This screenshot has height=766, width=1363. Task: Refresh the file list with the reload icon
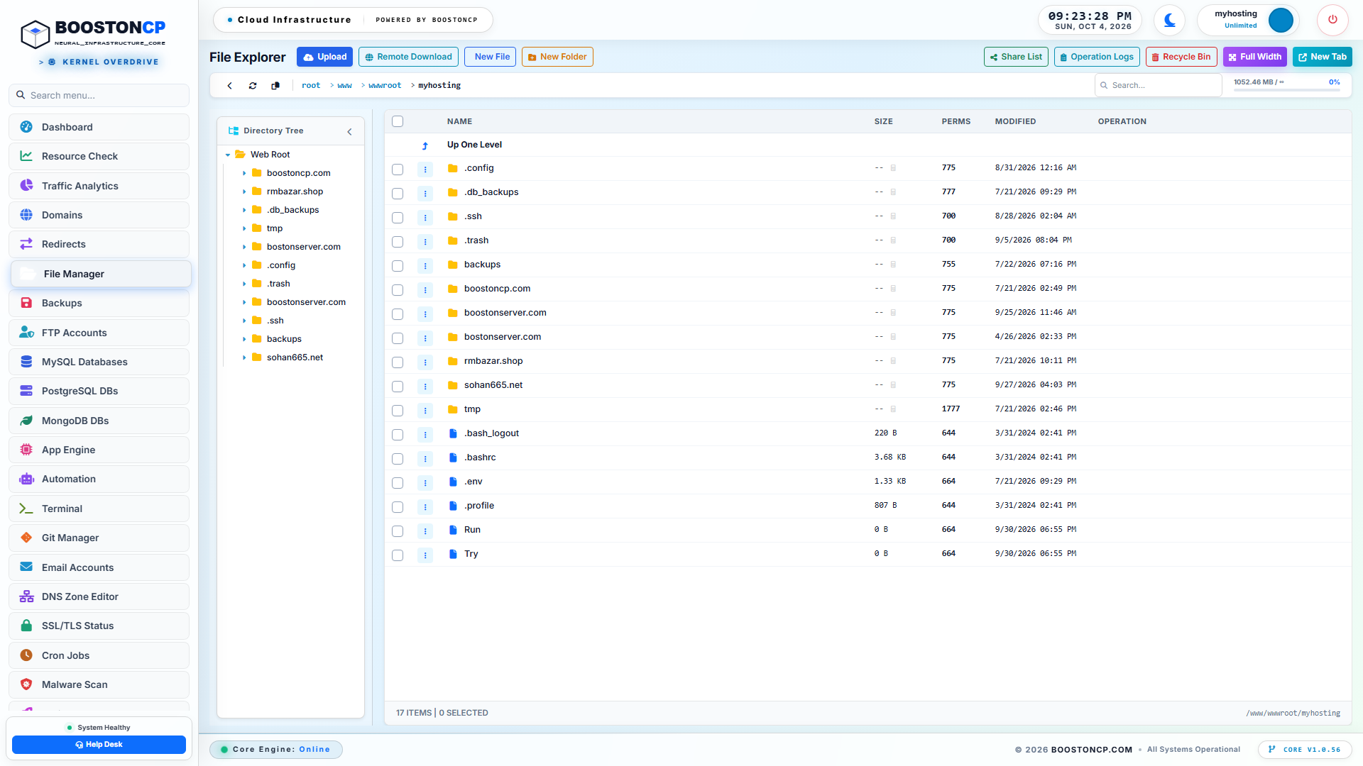pos(253,85)
